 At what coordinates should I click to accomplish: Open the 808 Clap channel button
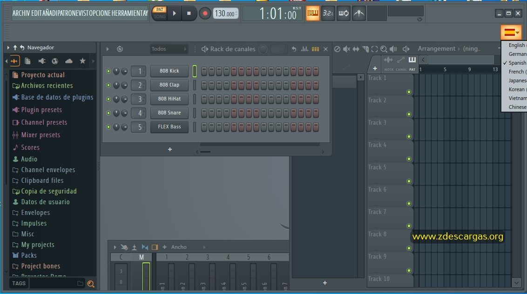(169, 85)
